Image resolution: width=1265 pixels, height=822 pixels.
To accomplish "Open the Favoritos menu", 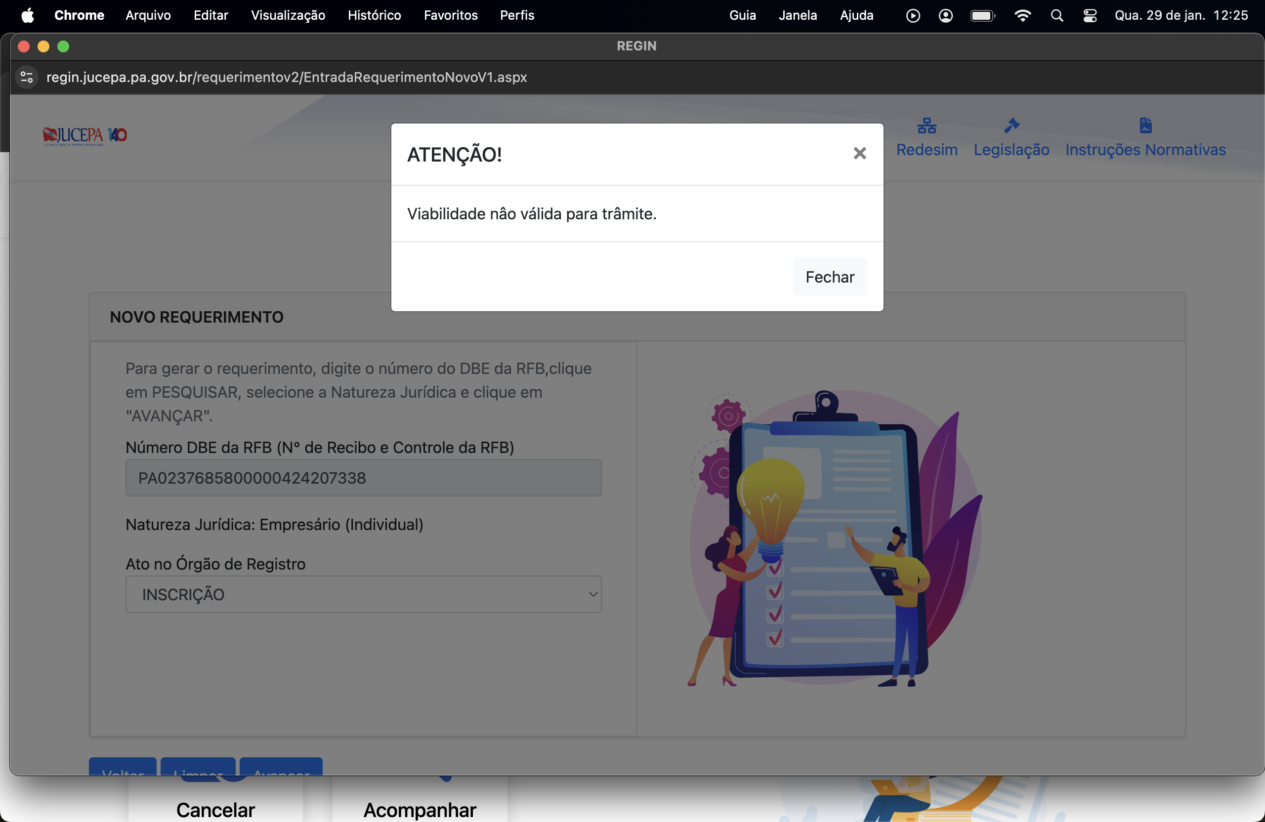I will (451, 15).
